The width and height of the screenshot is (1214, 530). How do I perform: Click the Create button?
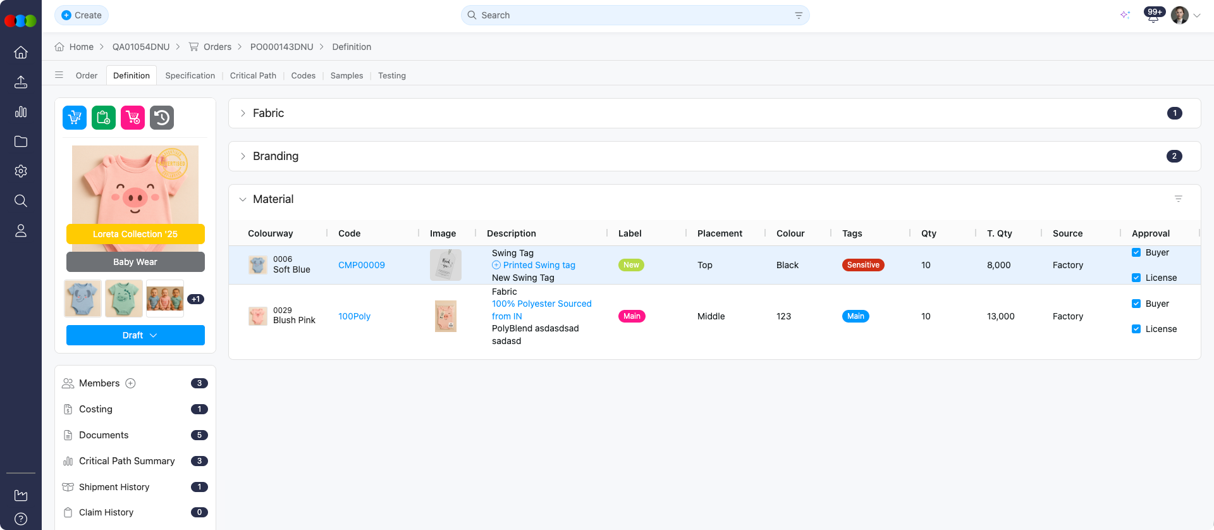82,15
